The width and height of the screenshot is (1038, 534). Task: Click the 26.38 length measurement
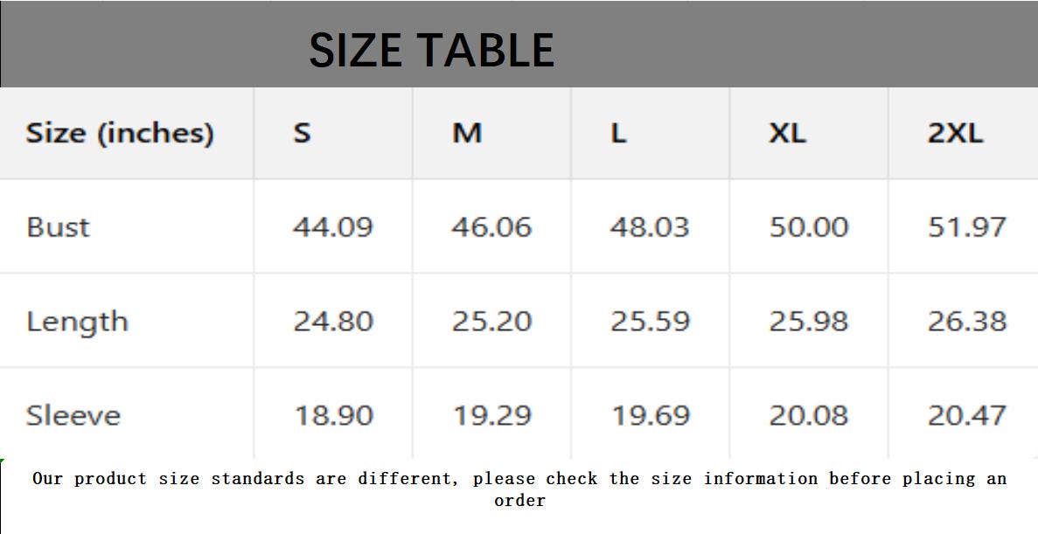(x=967, y=322)
